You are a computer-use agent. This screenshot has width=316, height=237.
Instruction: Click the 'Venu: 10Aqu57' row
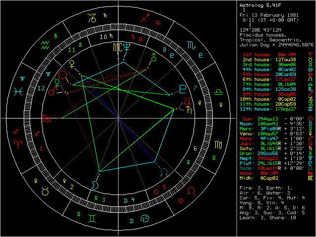pyautogui.click(x=276, y=134)
